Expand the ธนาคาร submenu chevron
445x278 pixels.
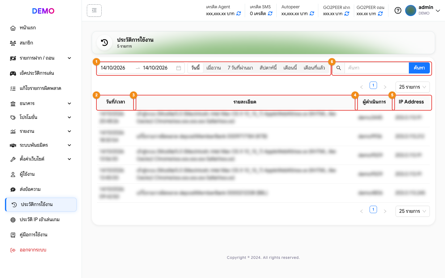point(70,103)
